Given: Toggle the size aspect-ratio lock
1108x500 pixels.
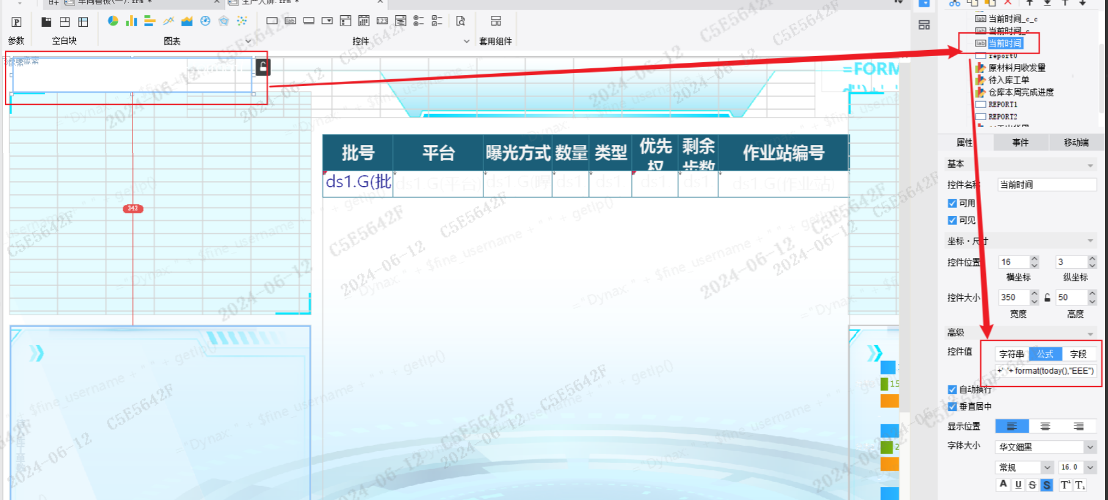Looking at the screenshot, I should point(1048,298).
